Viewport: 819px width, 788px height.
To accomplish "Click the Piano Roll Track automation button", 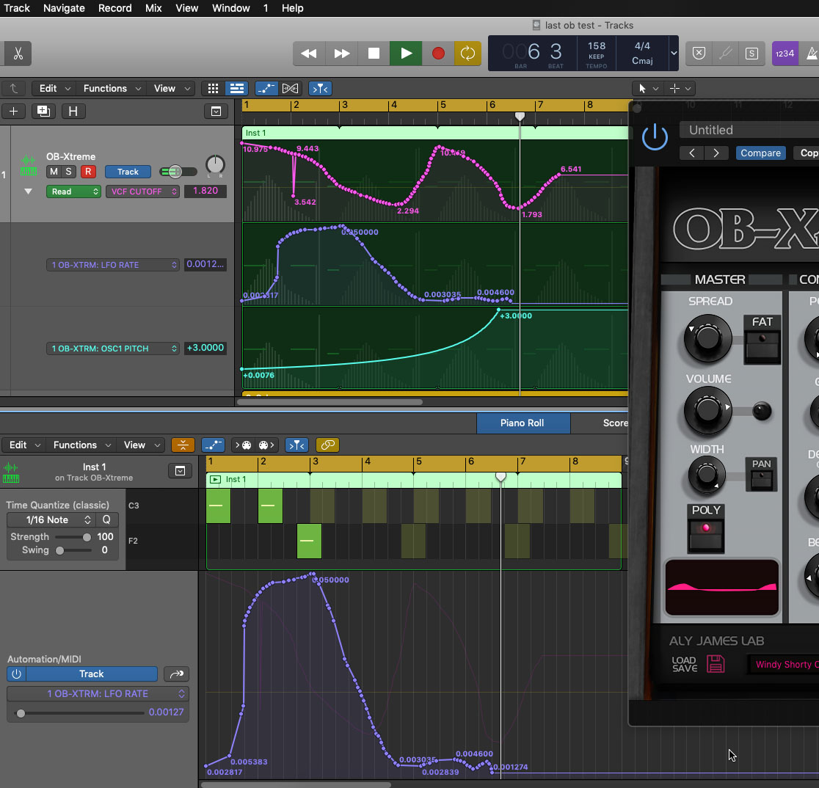I will pyautogui.click(x=92, y=674).
